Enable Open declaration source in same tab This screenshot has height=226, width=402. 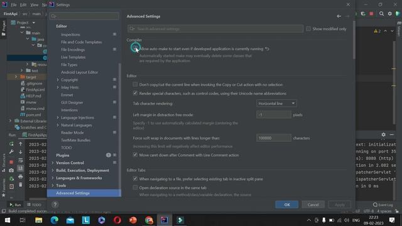[x=135, y=188]
